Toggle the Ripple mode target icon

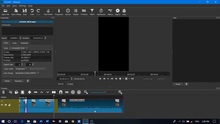(x=73, y=92)
